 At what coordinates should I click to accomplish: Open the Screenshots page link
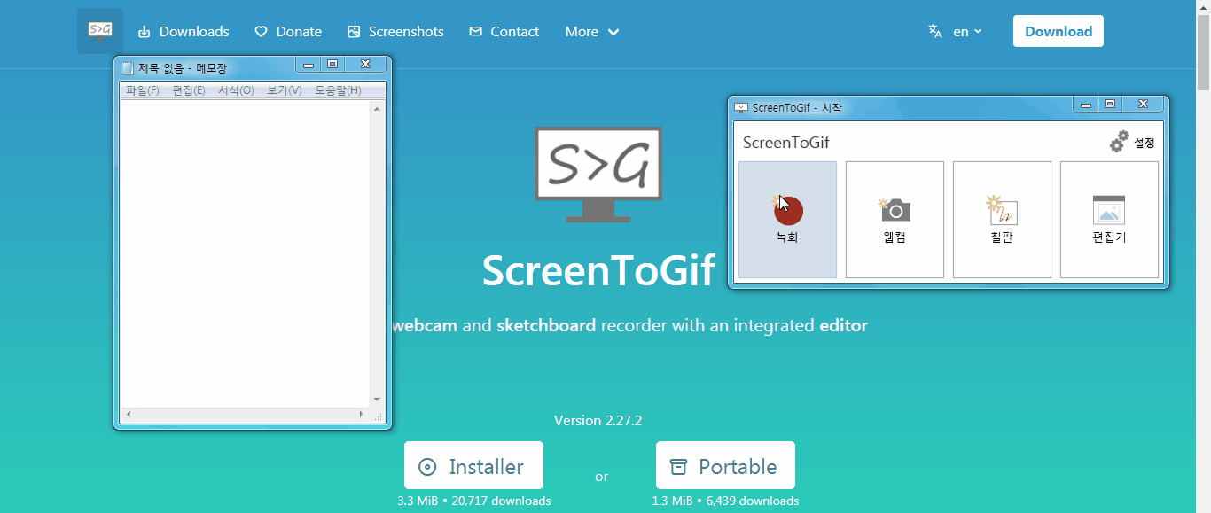[x=395, y=32]
